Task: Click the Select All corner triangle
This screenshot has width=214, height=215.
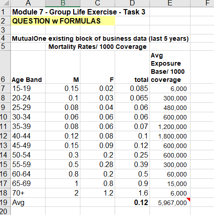Action: (x=6, y=3)
